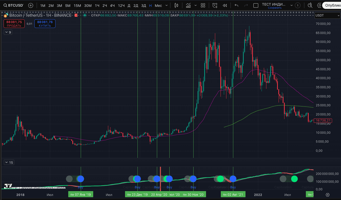Open the timeframe dropdown next to Мес
The width and height of the screenshot is (341, 200).
tap(167, 5)
